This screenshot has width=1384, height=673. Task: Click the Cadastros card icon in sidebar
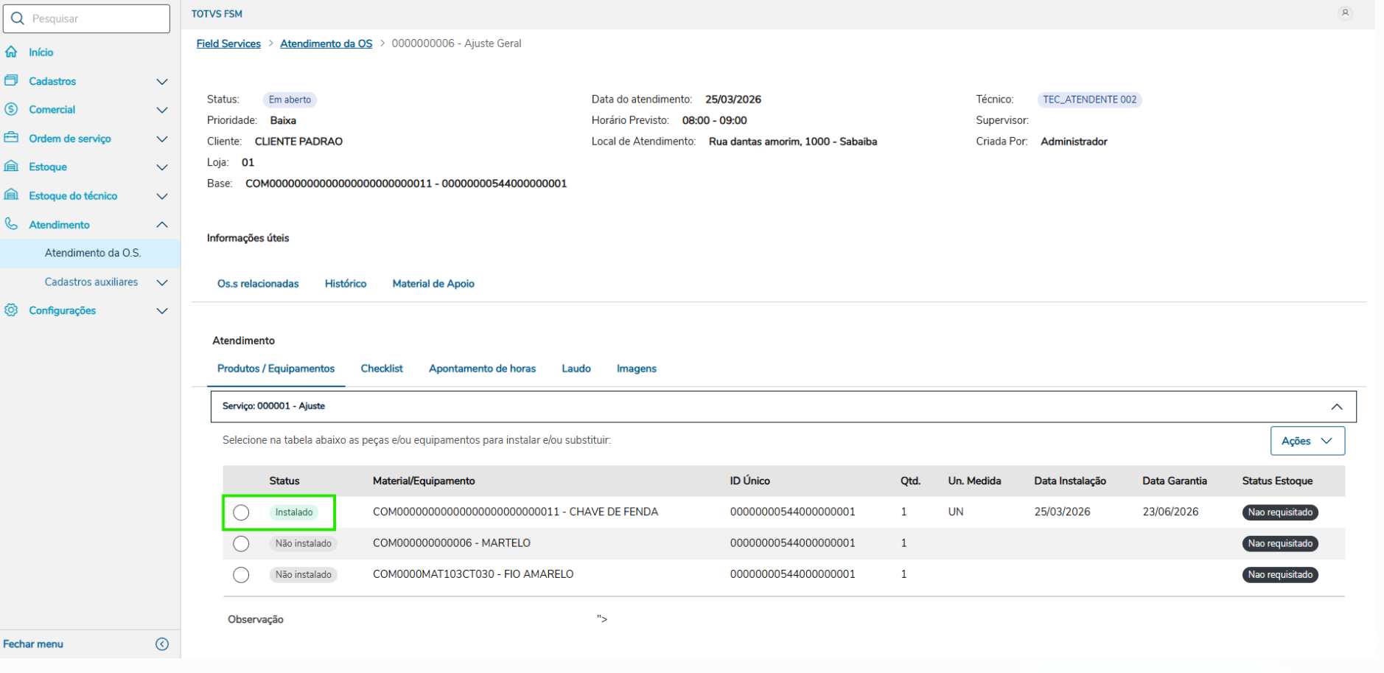11,80
